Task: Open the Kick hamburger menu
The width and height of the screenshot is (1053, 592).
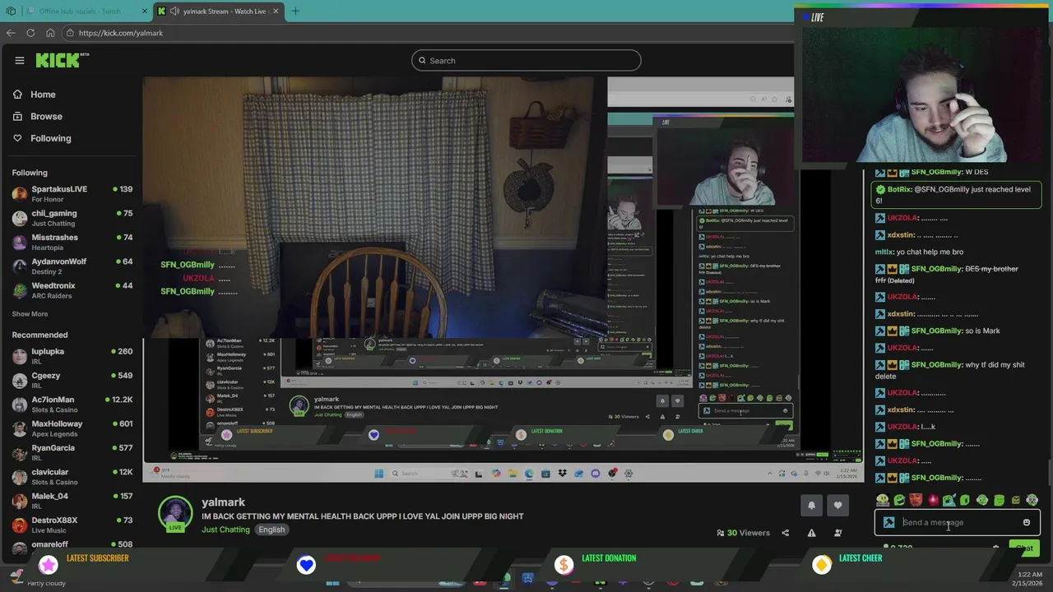Action: [20, 60]
